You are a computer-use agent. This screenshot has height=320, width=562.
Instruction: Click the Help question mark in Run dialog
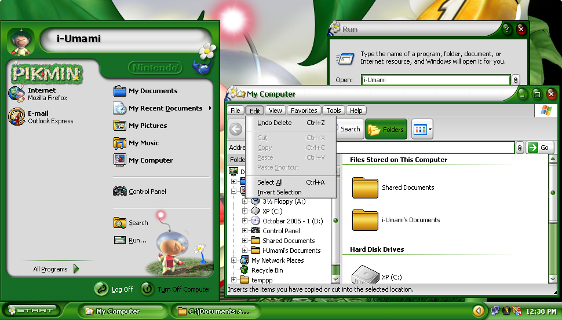coord(506,29)
